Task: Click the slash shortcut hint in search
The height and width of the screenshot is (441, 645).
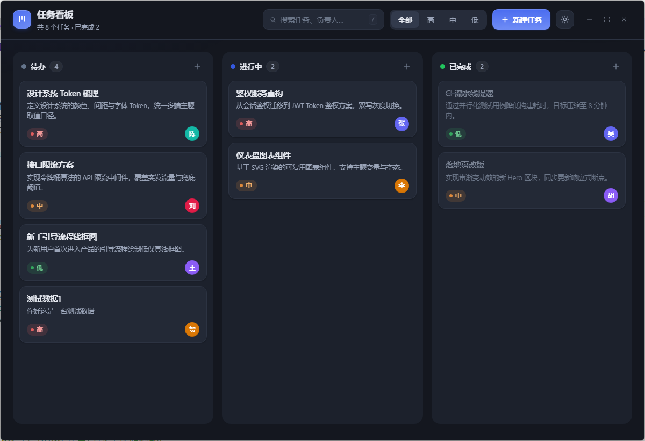Action: point(373,20)
